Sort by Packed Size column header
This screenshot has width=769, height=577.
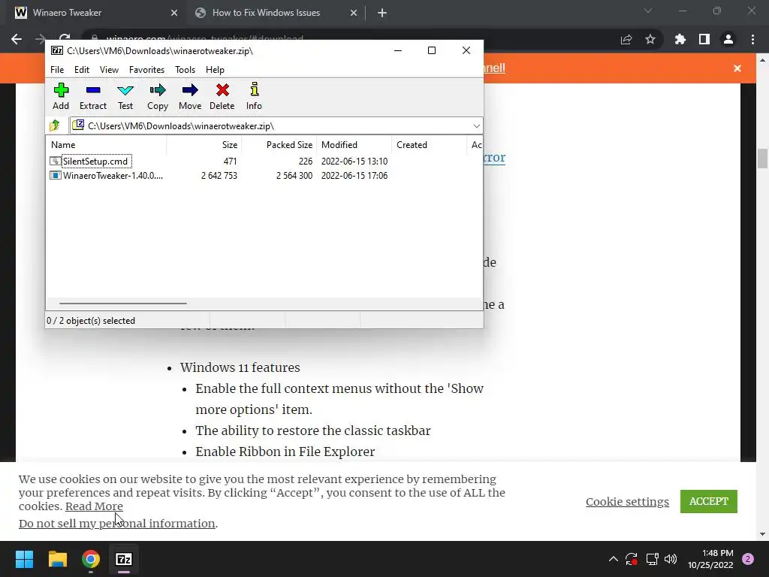(279, 145)
